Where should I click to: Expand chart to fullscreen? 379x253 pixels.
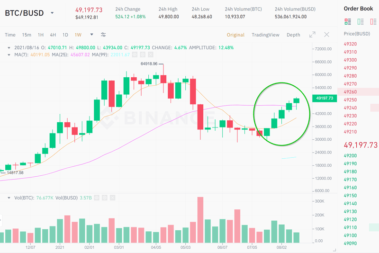click(312, 35)
